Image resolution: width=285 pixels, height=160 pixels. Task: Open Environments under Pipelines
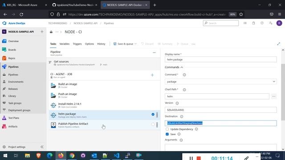pyautogui.click(x=16, y=82)
